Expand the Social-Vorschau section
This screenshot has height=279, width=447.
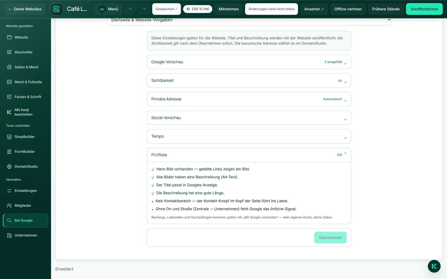coord(249,118)
